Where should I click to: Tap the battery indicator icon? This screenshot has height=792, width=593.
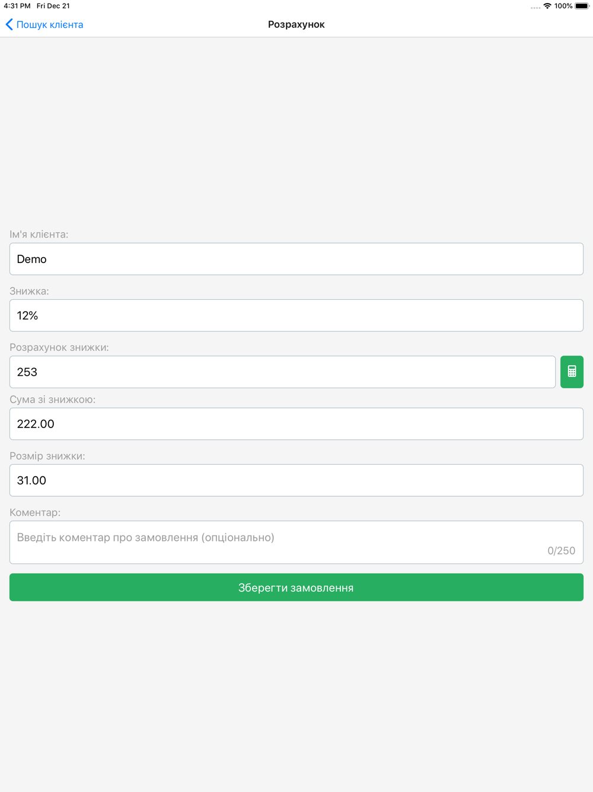[x=582, y=6]
